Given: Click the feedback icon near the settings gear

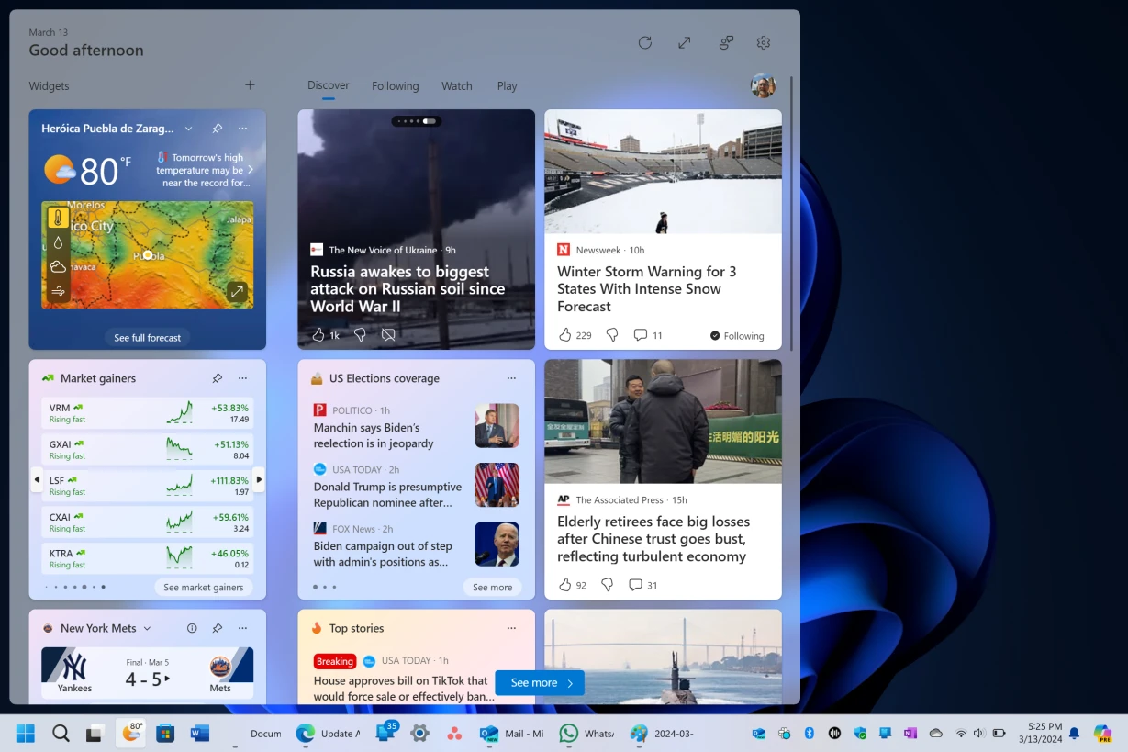Looking at the screenshot, I should [x=725, y=42].
